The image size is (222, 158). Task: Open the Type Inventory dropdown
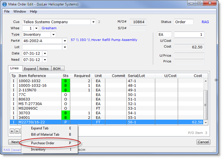53,34
